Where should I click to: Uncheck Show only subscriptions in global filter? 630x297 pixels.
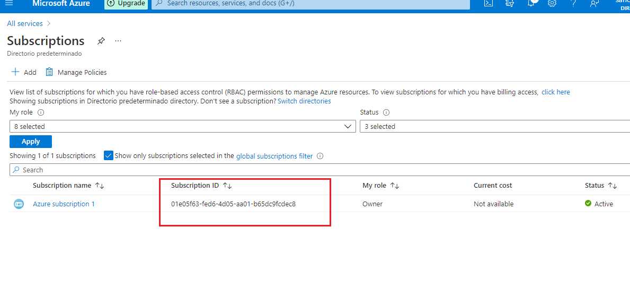pos(109,155)
